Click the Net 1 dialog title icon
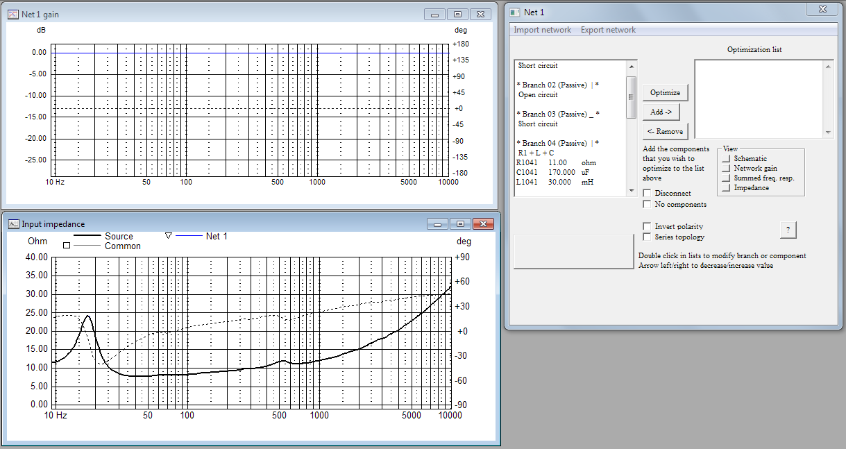 (x=515, y=12)
